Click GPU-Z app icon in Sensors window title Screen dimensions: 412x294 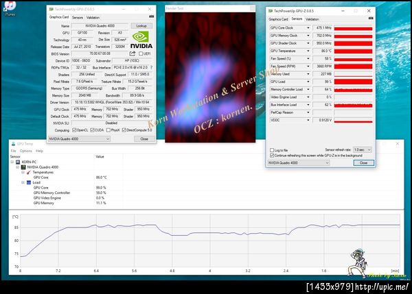click(x=271, y=11)
